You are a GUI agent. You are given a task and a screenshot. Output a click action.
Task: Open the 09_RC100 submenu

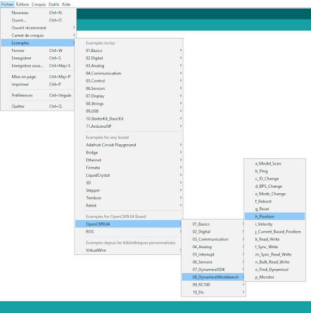coord(213,284)
